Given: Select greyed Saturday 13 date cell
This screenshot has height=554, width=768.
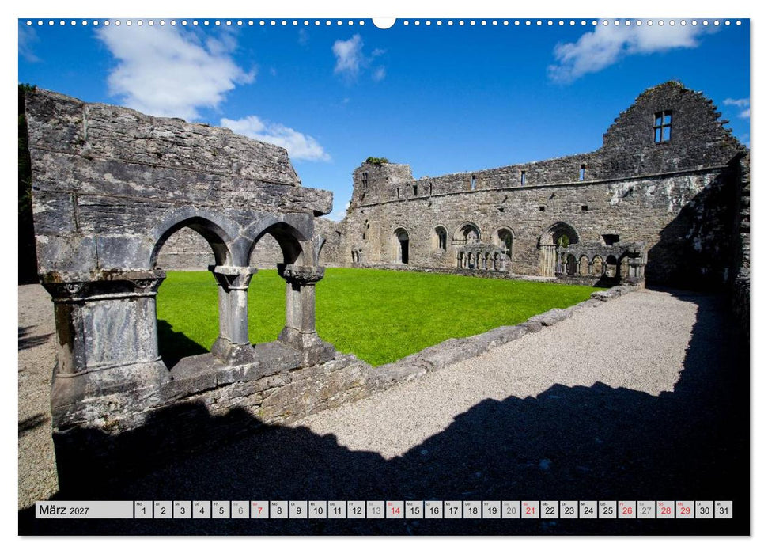Looking at the screenshot, I should (x=376, y=510).
